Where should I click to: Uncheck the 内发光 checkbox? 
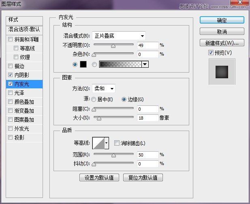[11, 84]
